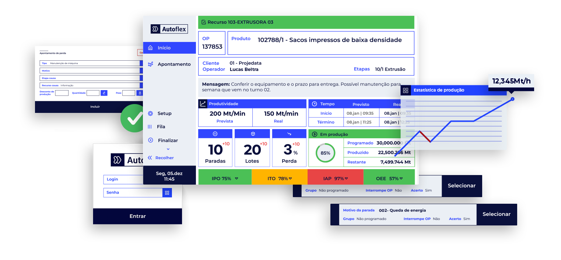Click the operator name Lucas Beltra
Image resolution: width=561 pixels, height=260 pixels.
(x=244, y=69)
